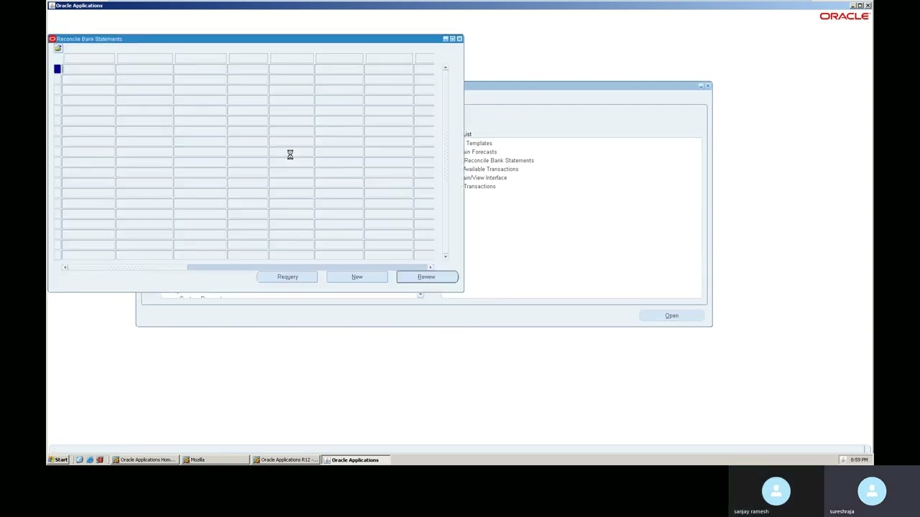
Task: Click the Requery button
Action: (287, 276)
